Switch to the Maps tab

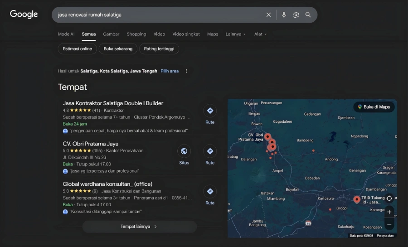(x=213, y=34)
